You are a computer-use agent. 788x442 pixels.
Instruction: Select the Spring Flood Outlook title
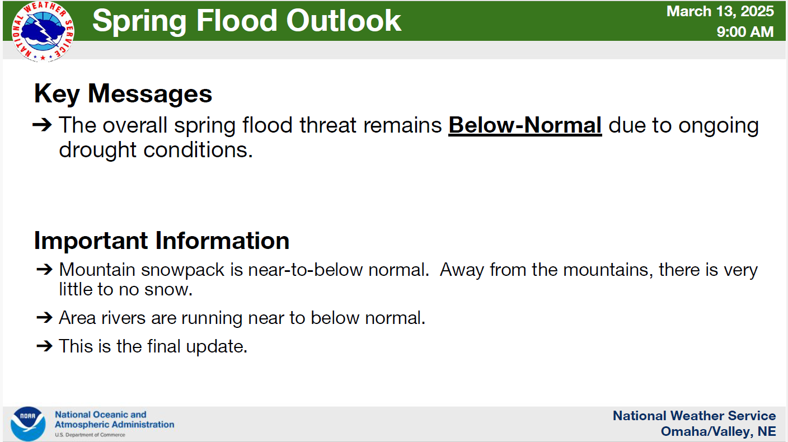click(x=247, y=21)
